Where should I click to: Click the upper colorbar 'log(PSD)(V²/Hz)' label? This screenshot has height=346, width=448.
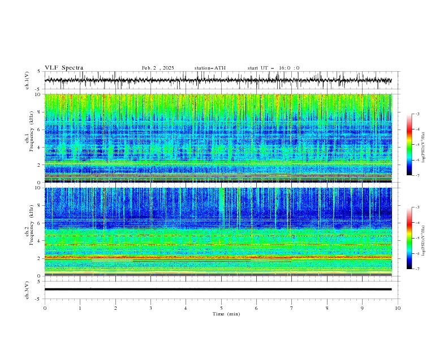point(424,148)
